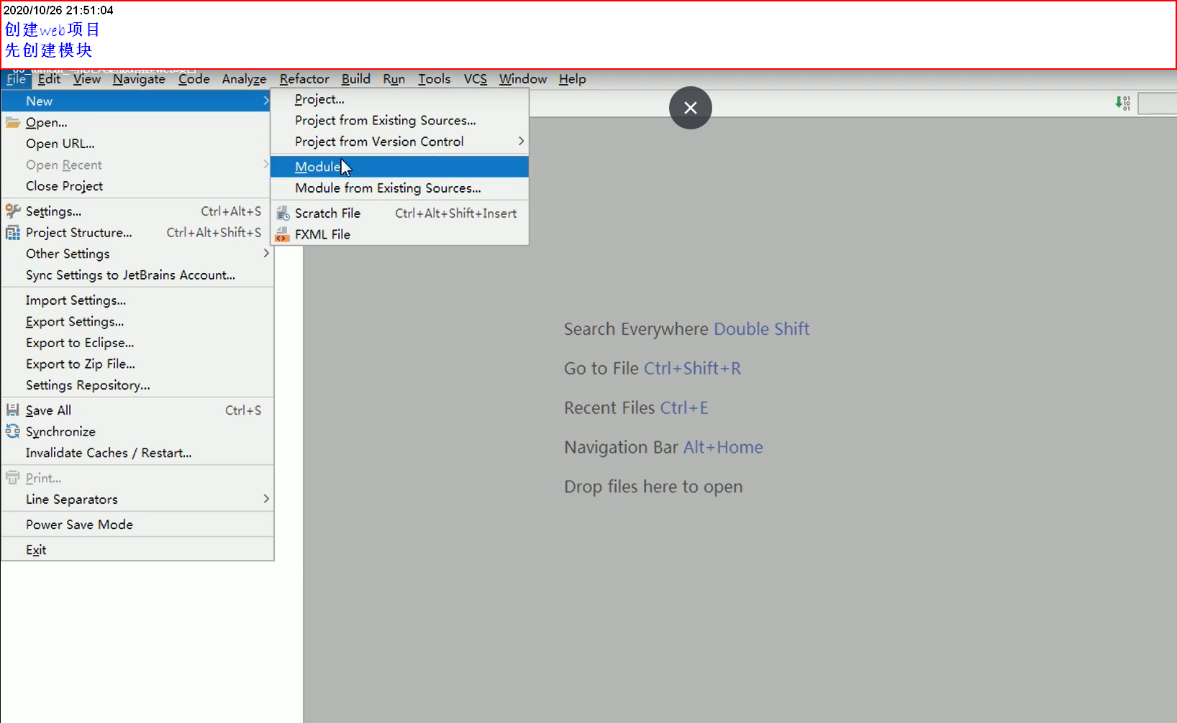Open the Code menu
Screen dimensions: 1177x723
click(x=194, y=79)
